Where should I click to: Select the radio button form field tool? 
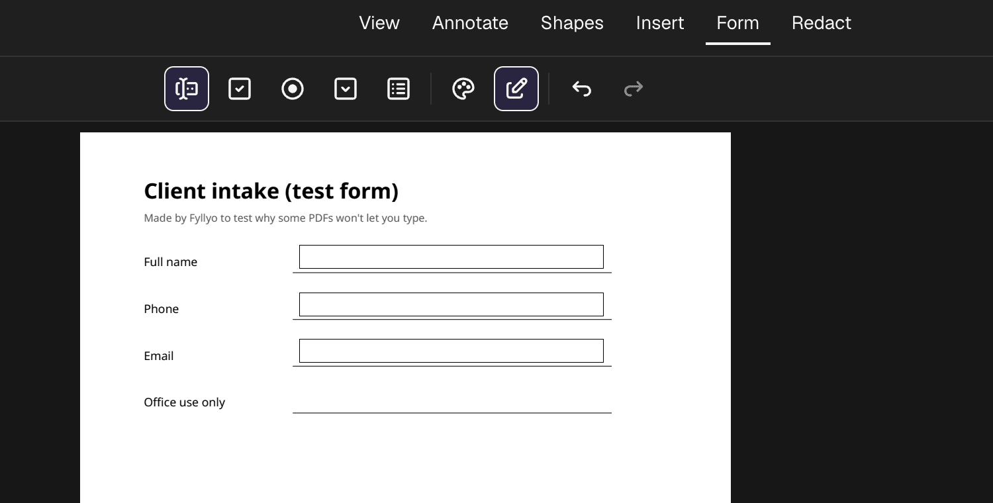293,89
